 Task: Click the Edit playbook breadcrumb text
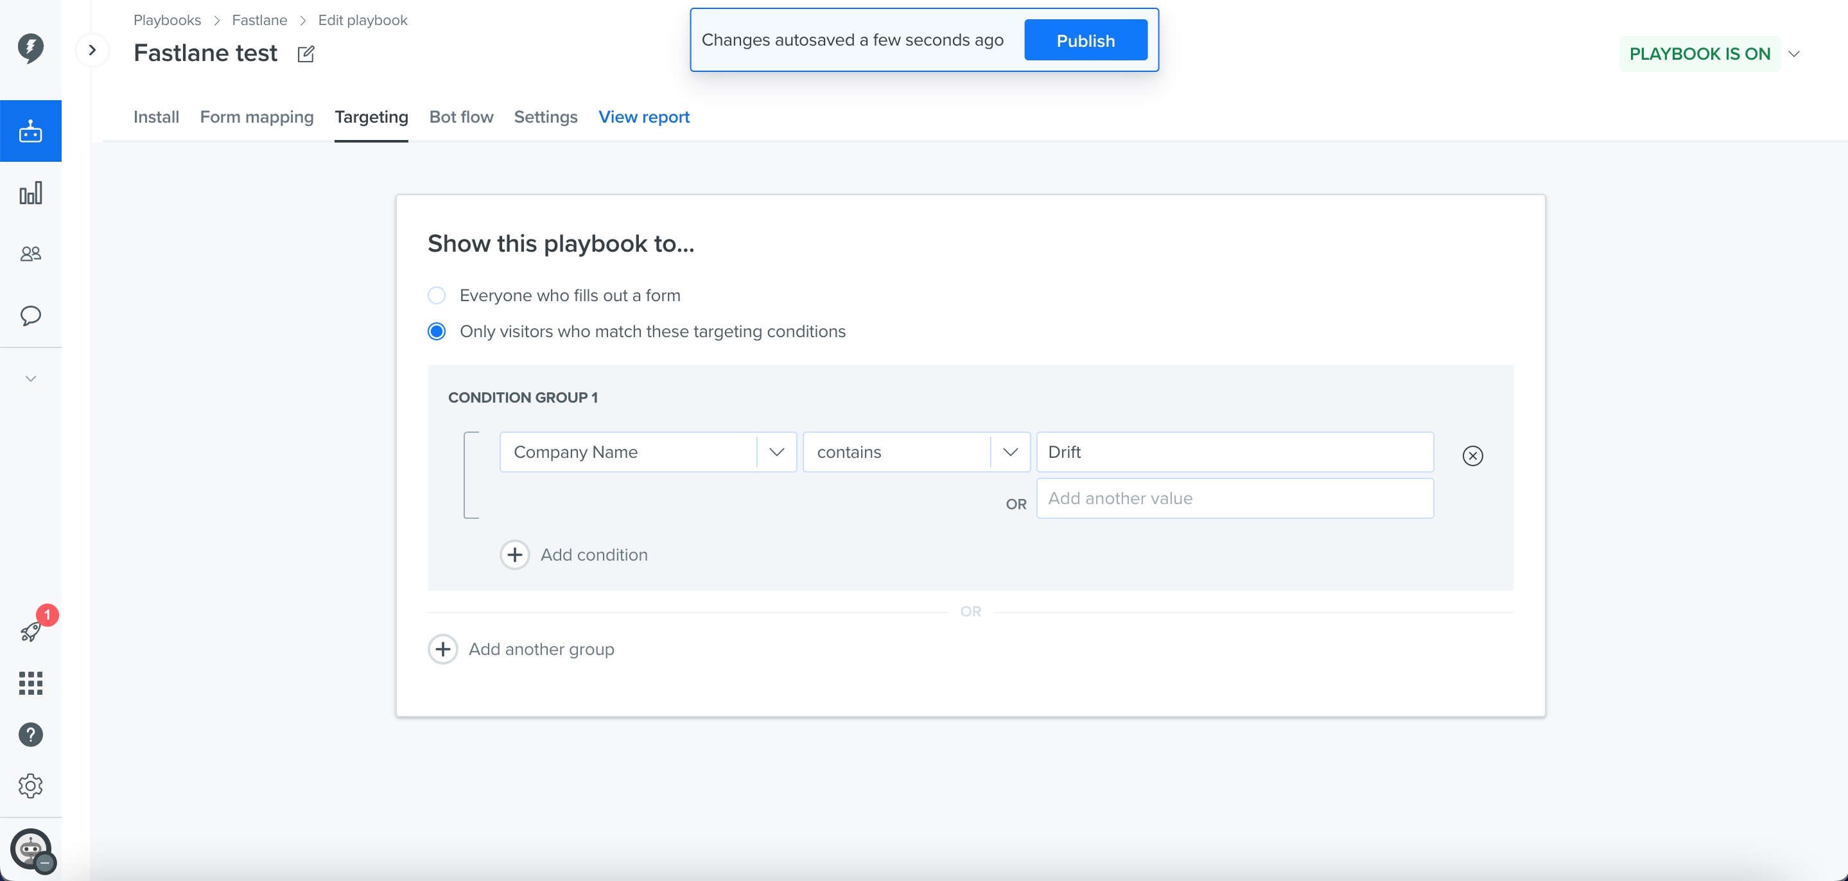pyautogui.click(x=363, y=20)
